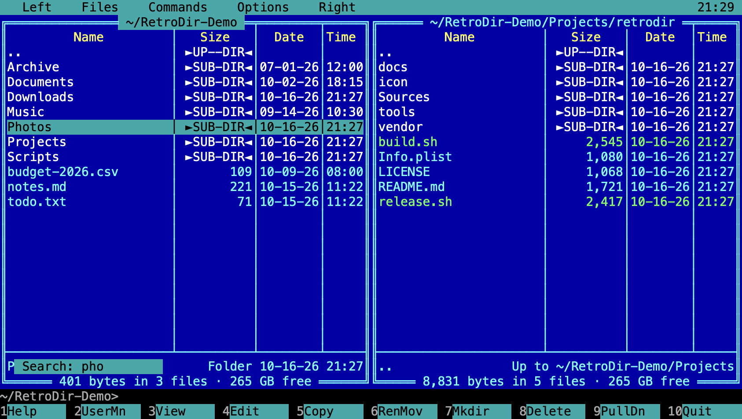Select the Sources folder row

(x=556, y=97)
